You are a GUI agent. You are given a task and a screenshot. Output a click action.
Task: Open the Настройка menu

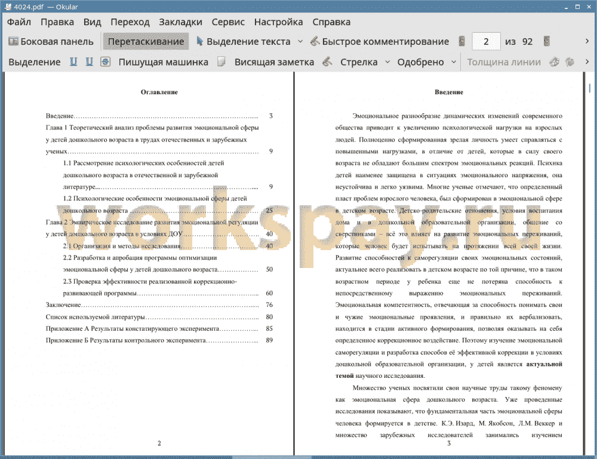[x=278, y=22]
